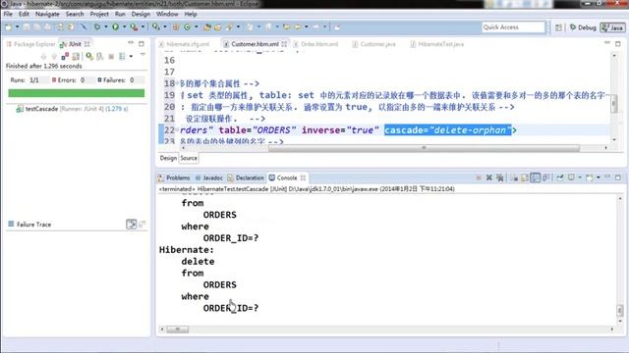This screenshot has width=629, height=353.
Task: Switch to Design tab of XML editor
Action: 168,158
